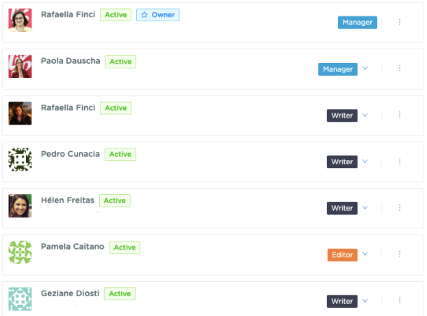Click Active status badge of Pedro Cunacia
This screenshot has height=316, width=427.
pos(120,154)
